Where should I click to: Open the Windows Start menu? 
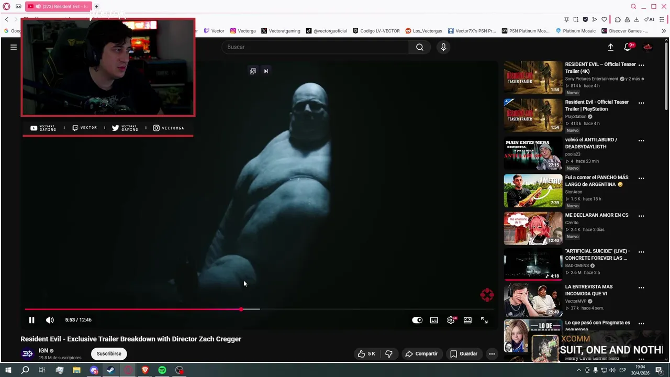point(8,370)
